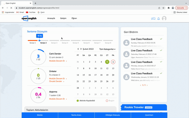Click the Üniteler 0/15 circle
Image resolution: width=189 pixels, height=118 pixels.
click(38, 76)
